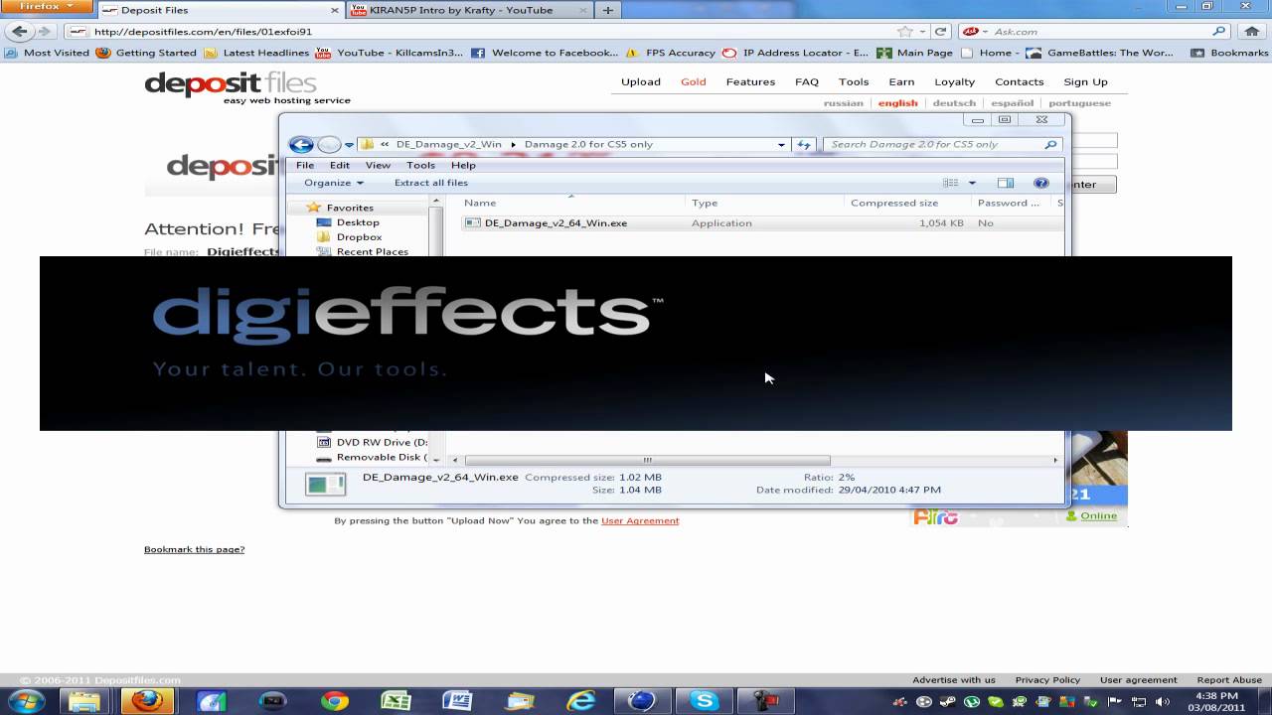Open the Explorer File menu
The height and width of the screenshot is (715, 1272).
pos(305,165)
